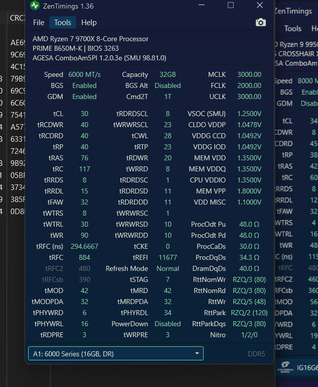Click the MCLK value 3000.00
This screenshot has height=387, width=318.
tap(249, 74)
